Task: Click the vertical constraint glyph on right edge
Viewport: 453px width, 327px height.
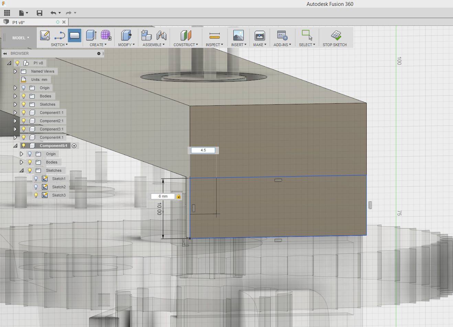Action: tap(370, 205)
